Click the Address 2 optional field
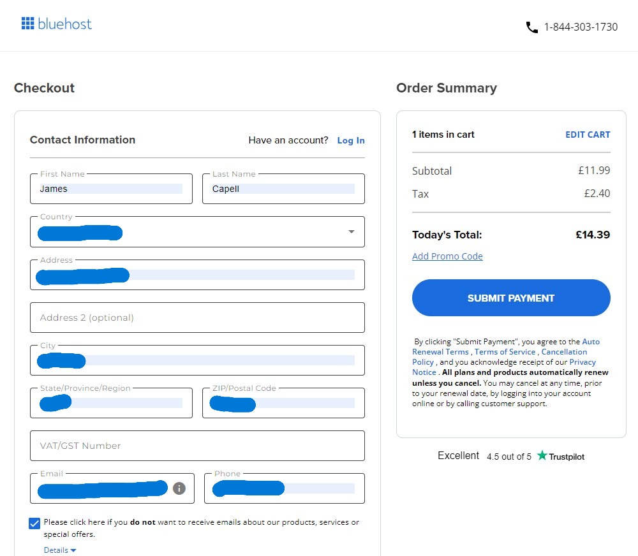This screenshot has height=556, width=638. coord(197,318)
